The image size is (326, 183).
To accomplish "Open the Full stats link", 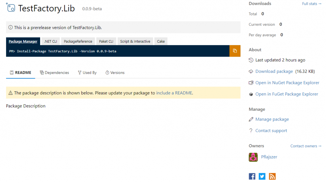I will (x=312, y=4).
